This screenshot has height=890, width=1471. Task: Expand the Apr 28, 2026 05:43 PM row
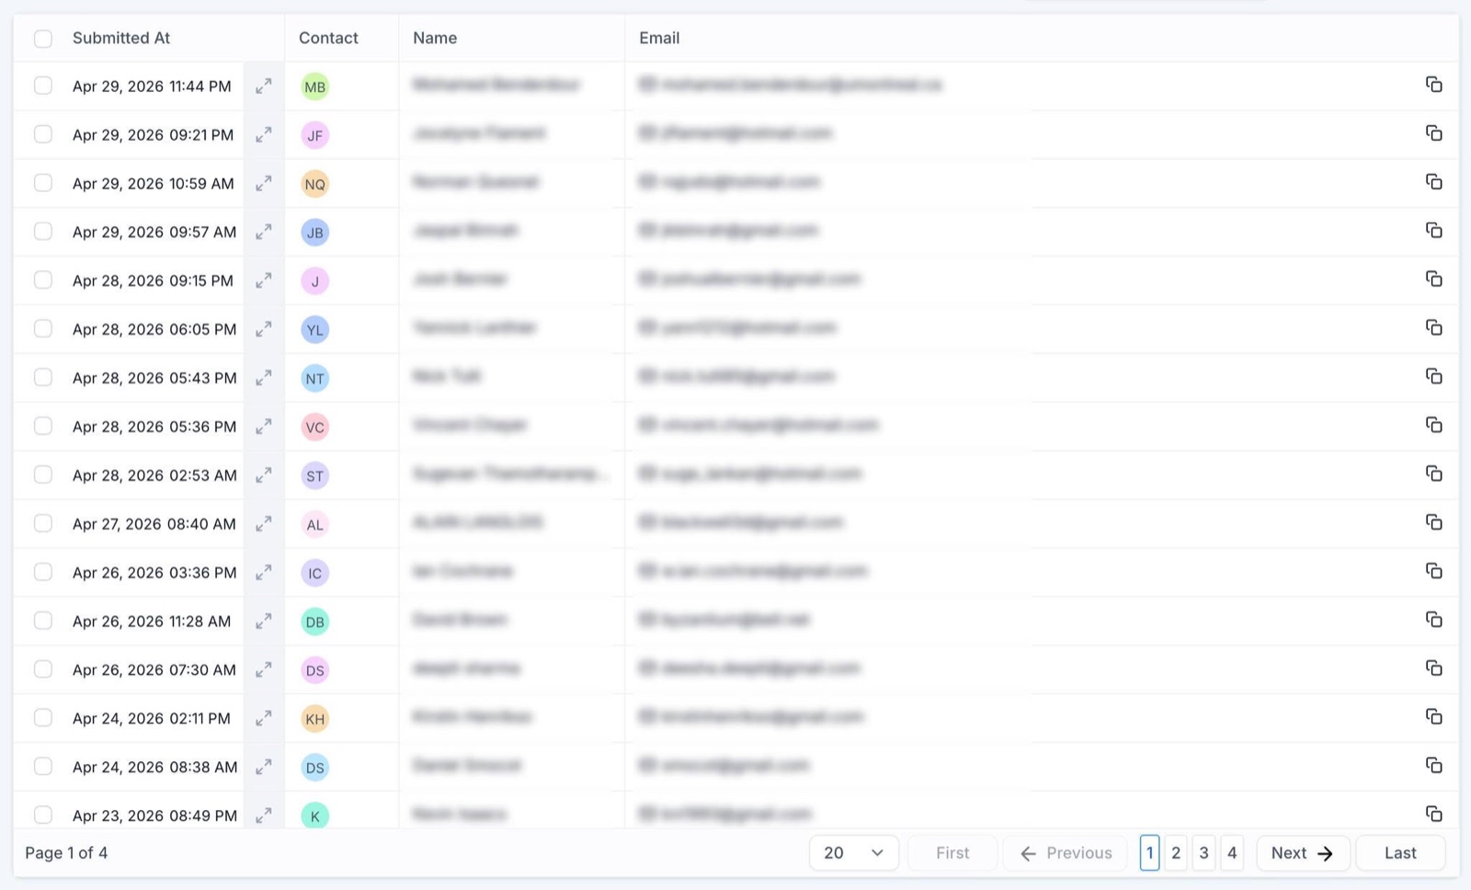(264, 378)
